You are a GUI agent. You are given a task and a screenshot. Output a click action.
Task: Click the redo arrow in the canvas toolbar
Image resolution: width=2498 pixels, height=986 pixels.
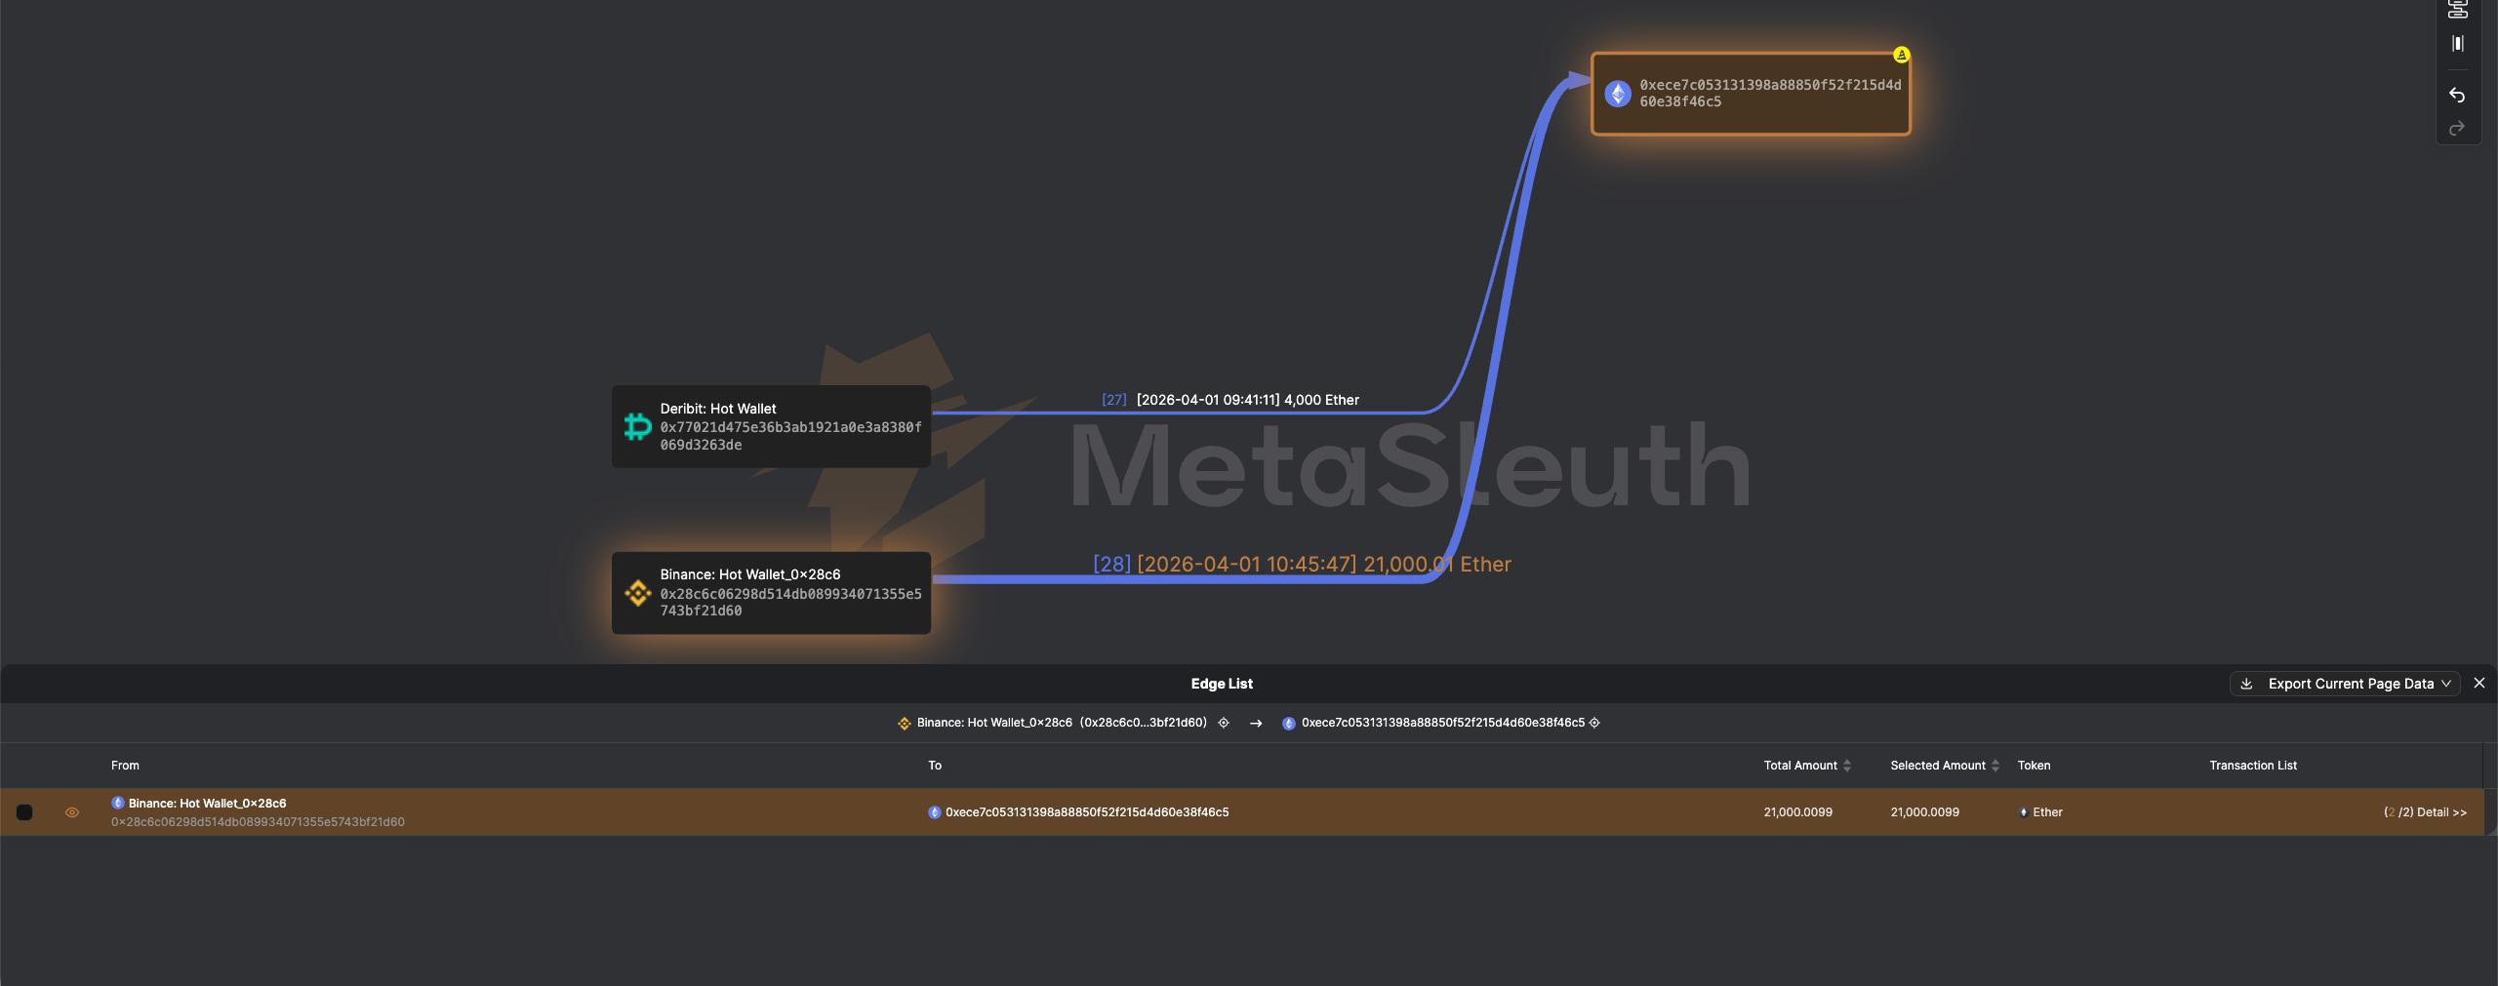pos(2457,128)
